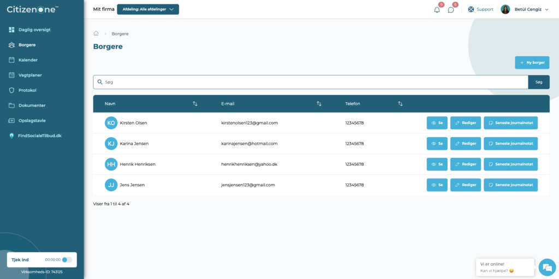Click Kirsten Olsen's KO avatar
Image resolution: width=559 pixels, height=279 pixels.
[111, 123]
